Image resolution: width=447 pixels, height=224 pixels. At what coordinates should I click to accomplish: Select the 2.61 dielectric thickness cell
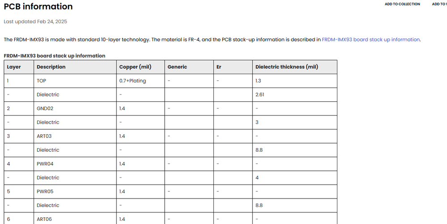295,95
